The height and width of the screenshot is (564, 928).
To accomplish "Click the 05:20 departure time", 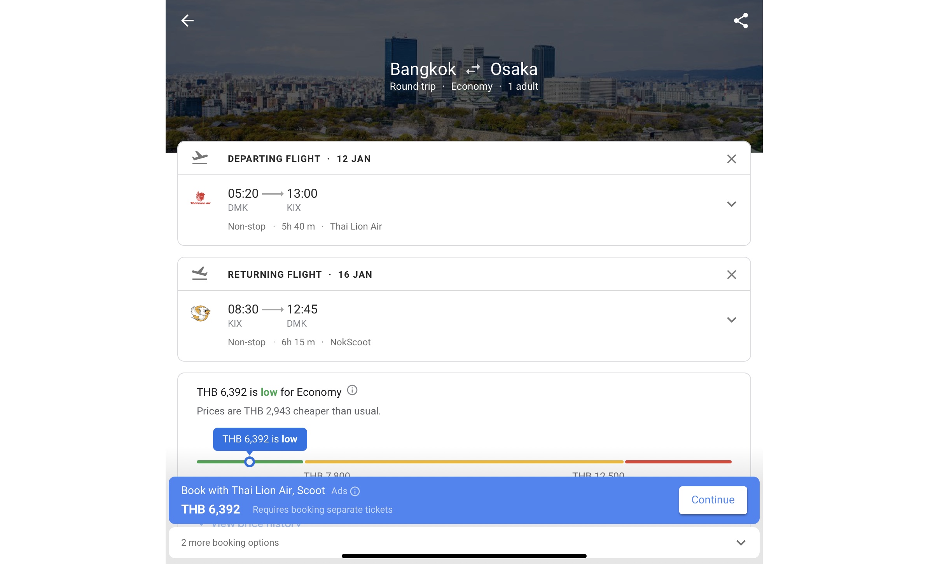I will 243,193.
